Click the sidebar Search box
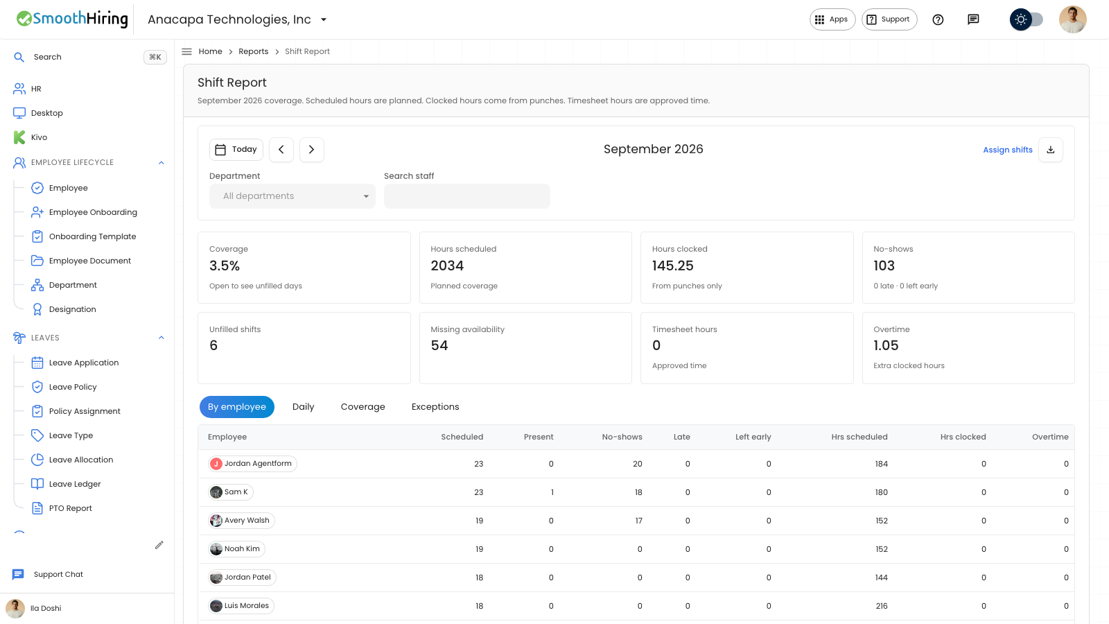1109x624 pixels. pyautogui.click(x=89, y=57)
